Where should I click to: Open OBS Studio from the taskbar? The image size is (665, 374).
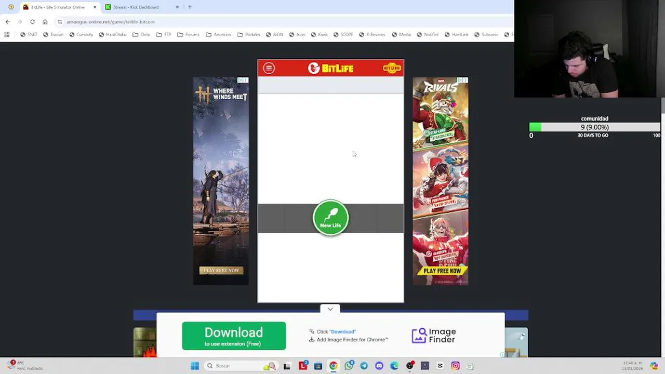[x=410, y=366]
